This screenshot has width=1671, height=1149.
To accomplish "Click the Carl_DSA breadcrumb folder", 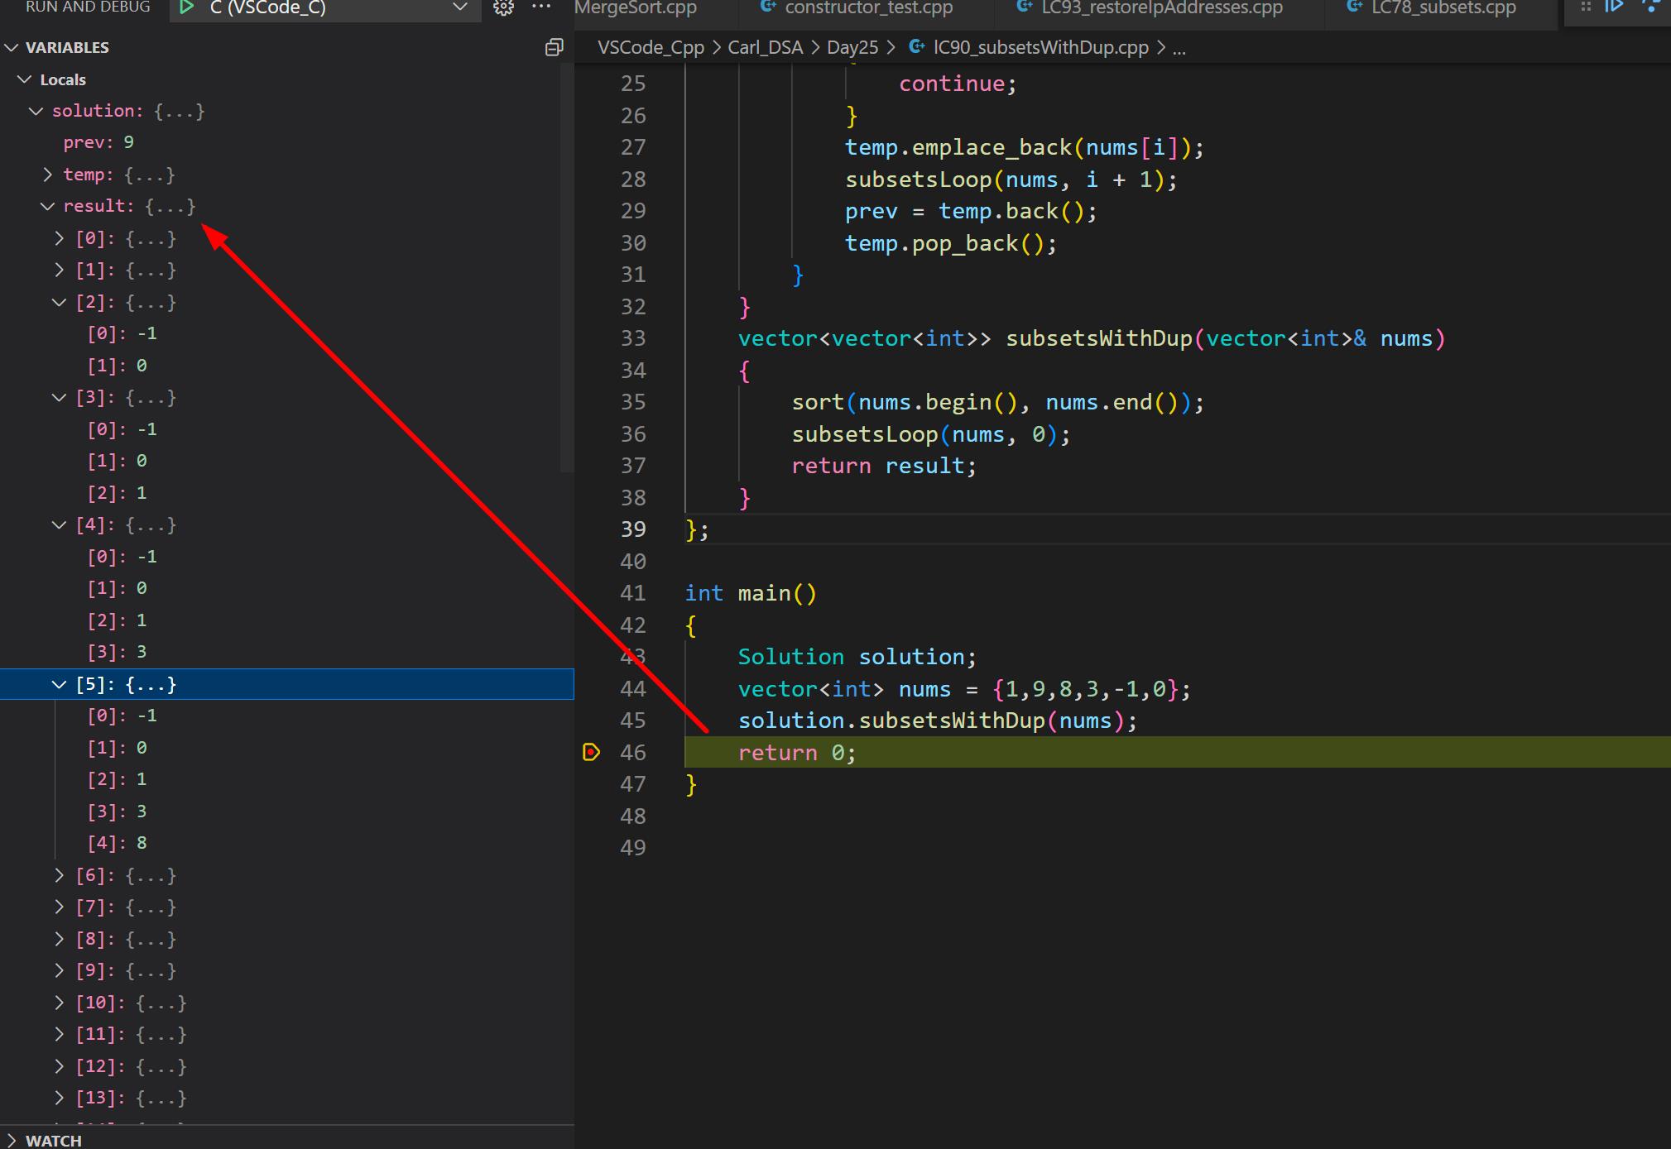I will (x=765, y=48).
